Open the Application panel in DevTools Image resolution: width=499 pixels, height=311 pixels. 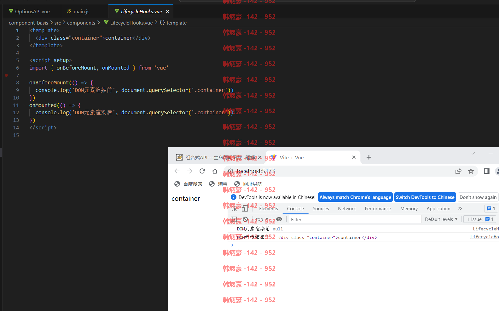pyautogui.click(x=438, y=209)
